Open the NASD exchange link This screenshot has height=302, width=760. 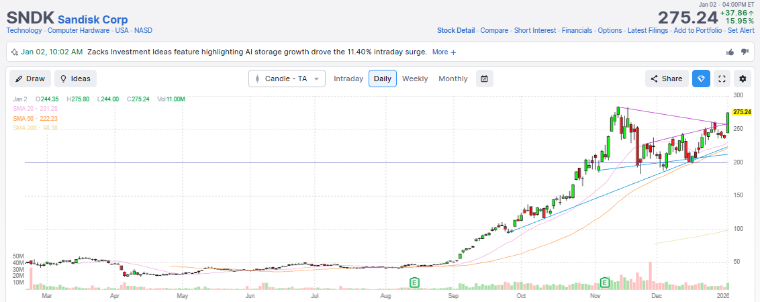(143, 30)
